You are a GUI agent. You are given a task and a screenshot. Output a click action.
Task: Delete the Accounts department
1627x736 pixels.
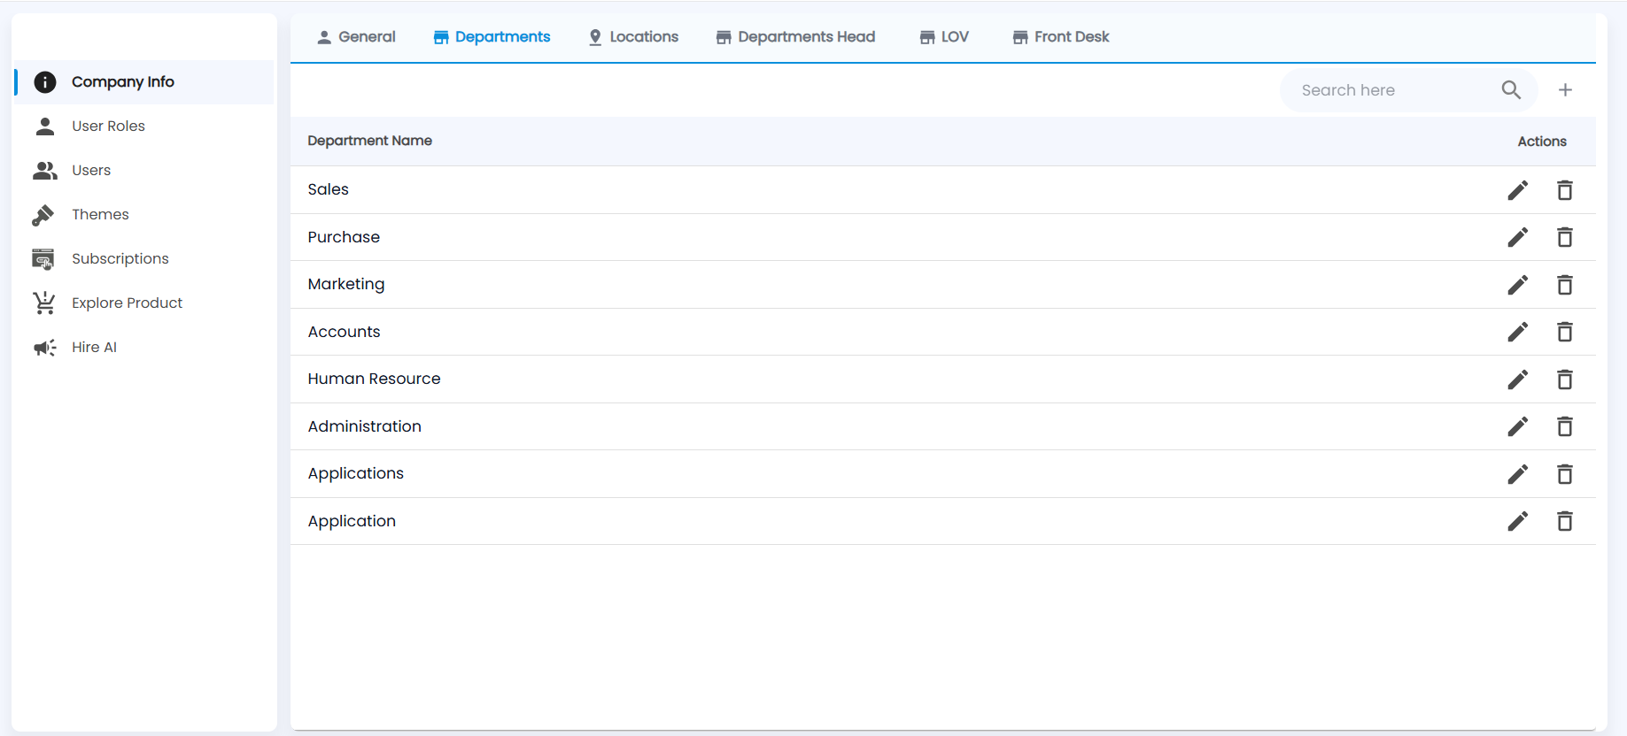[x=1565, y=332]
